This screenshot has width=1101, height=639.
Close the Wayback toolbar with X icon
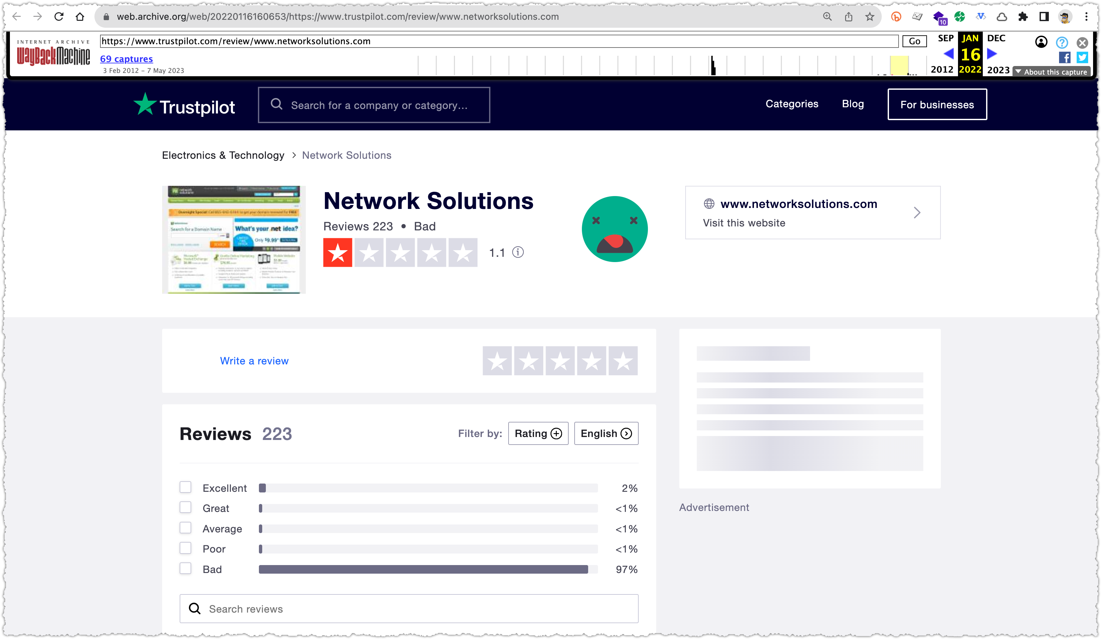pyautogui.click(x=1082, y=42)
